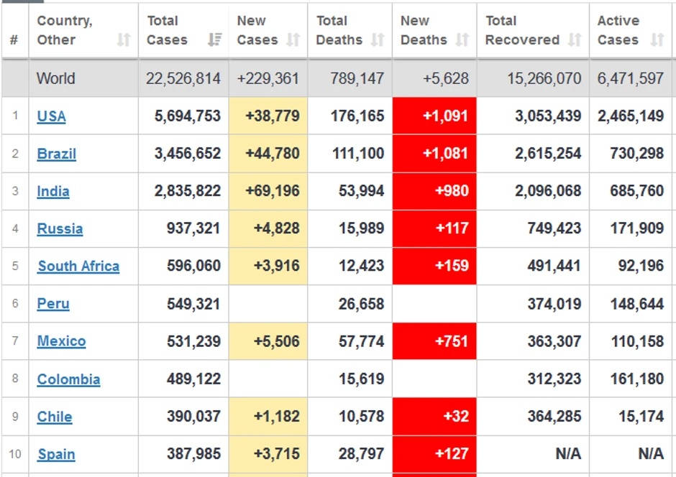Image resolution: width=676 pixels, height=477 pixels.
Task: Open the USA country link
Action: (x=51, y=116)
